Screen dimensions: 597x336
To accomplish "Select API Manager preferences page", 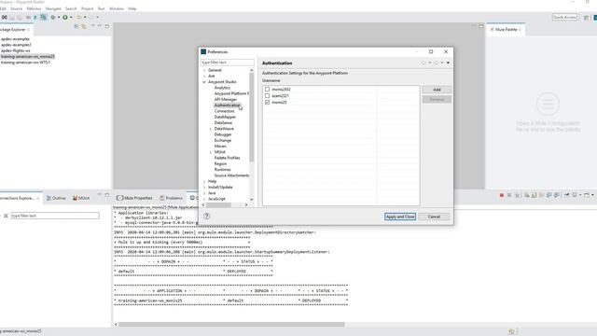I will 226,100.
